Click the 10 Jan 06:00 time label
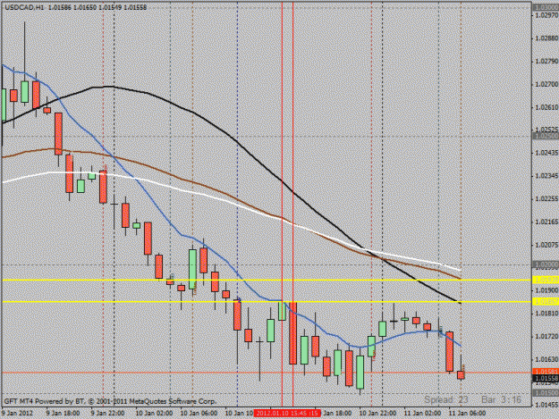The width and height of the screenshot is (559, 419). pyautogui.click(x=199, y=413)
